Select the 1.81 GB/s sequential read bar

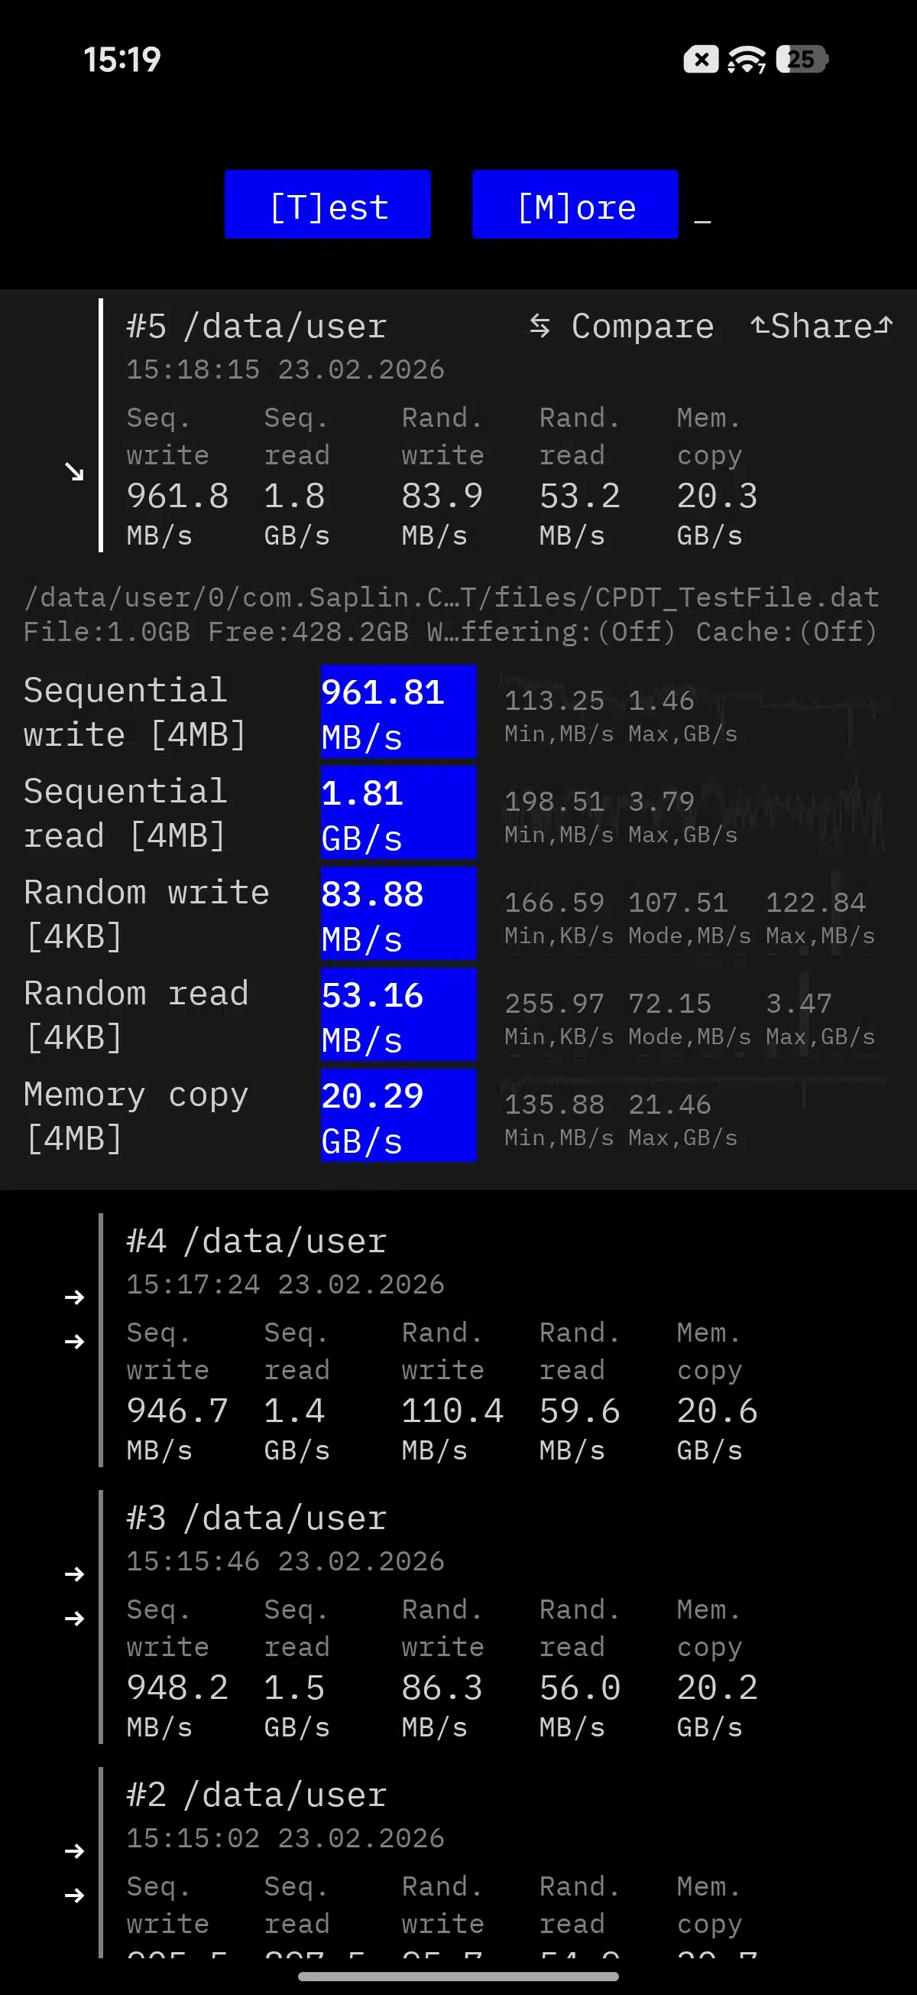[399, 812]
